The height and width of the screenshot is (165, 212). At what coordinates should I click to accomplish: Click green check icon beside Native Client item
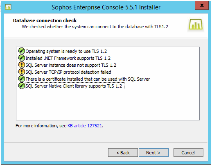pyautogui.click(x=22, y=86)
